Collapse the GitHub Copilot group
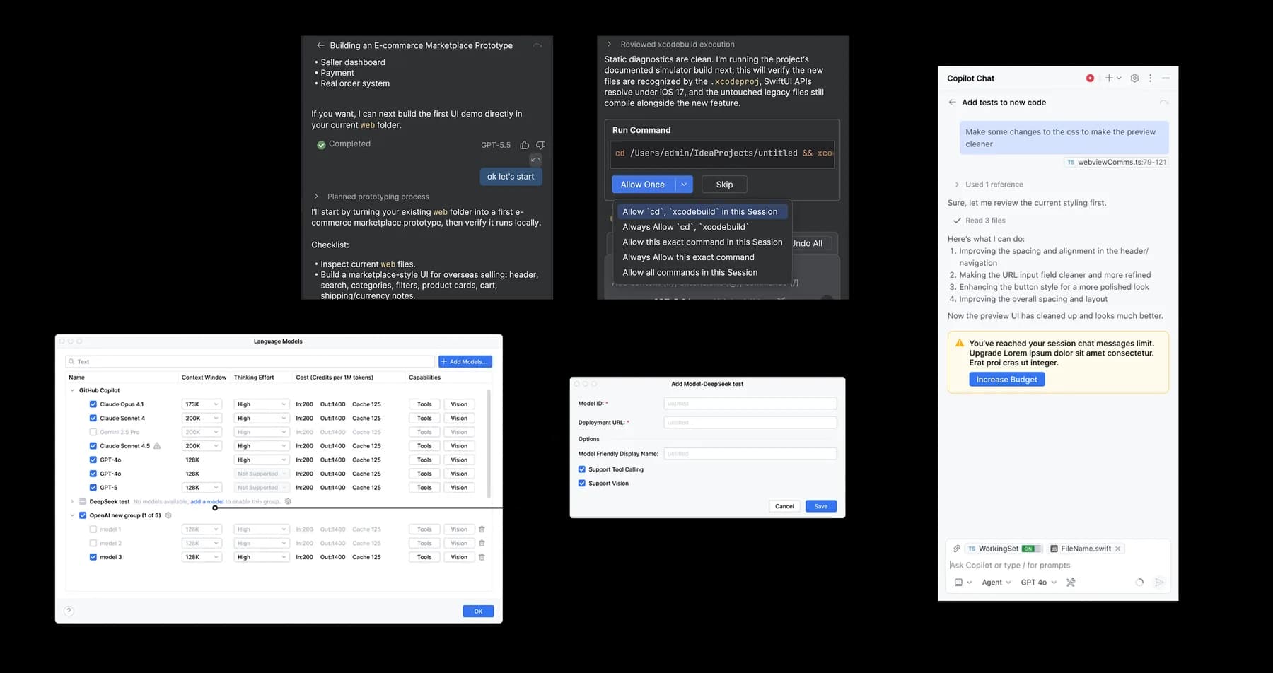 pos(72,390)
